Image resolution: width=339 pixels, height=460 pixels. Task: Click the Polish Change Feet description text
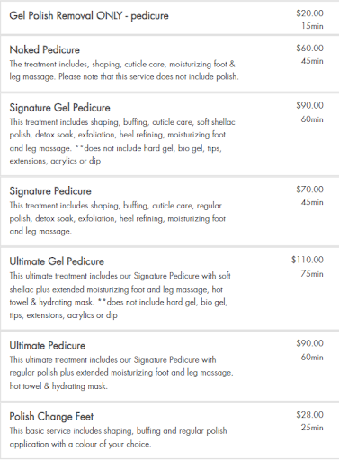coord(118,438)
